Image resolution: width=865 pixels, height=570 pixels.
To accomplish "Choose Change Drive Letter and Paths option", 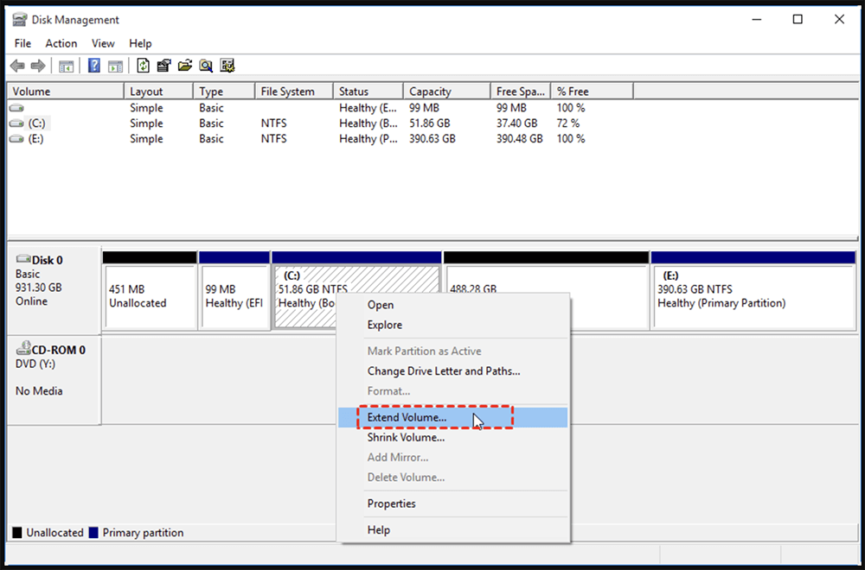I will pos(444,370).
